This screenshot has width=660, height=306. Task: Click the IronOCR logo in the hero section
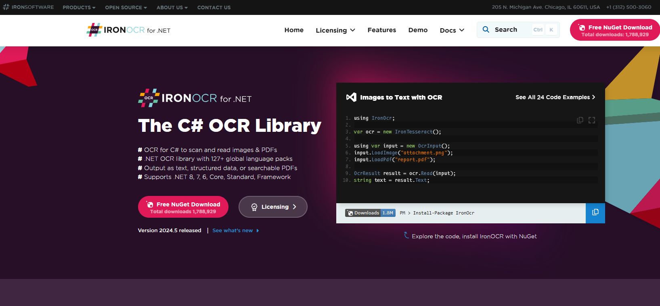[x=195, y=98]
